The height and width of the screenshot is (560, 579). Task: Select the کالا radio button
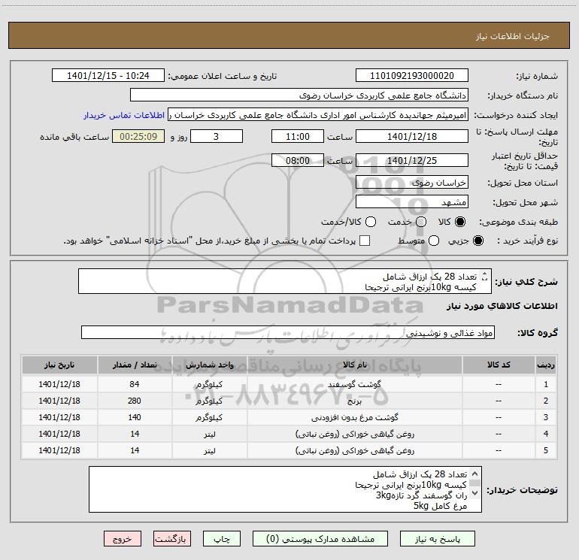click(460, 222)
